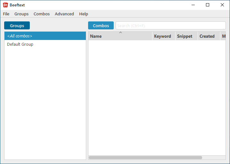230x164 pixels.
Task: Sort combos by Keyword column
Action: pyautogui.click(x=162, y=36)
